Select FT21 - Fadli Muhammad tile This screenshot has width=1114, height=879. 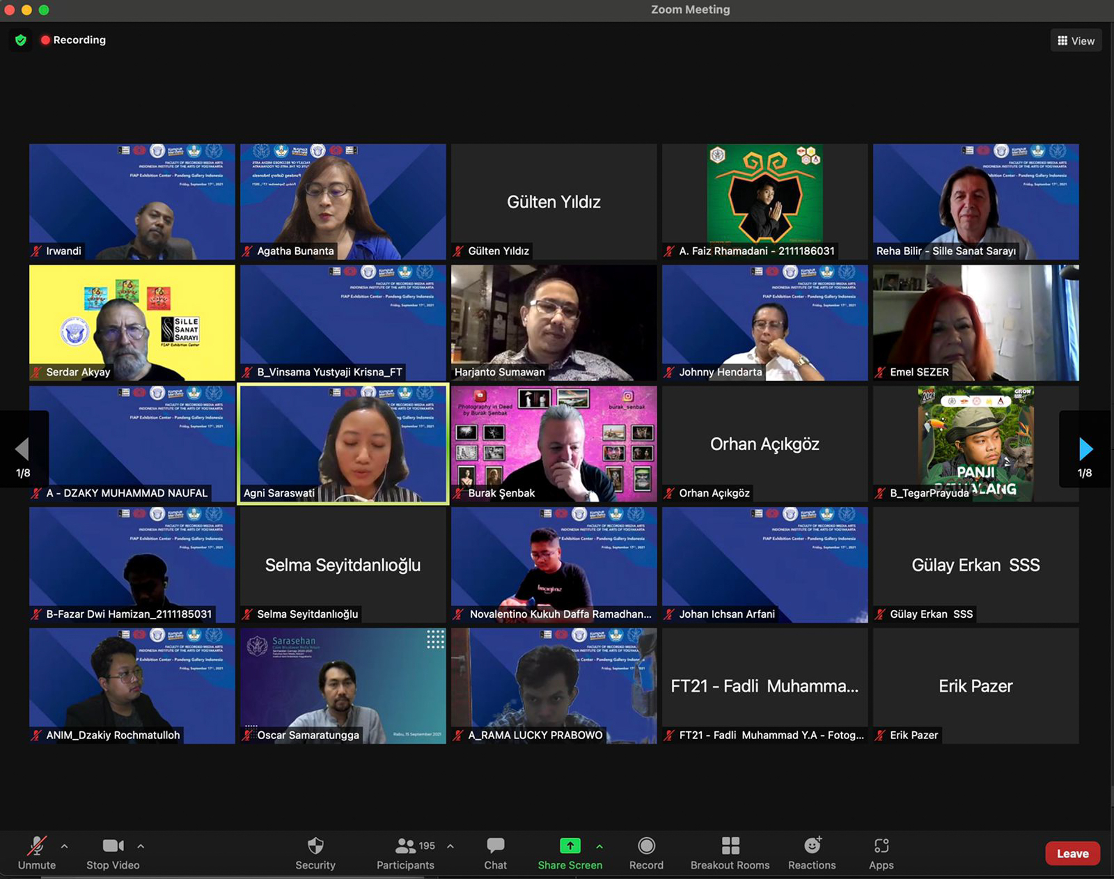click(x=765, y=686)
